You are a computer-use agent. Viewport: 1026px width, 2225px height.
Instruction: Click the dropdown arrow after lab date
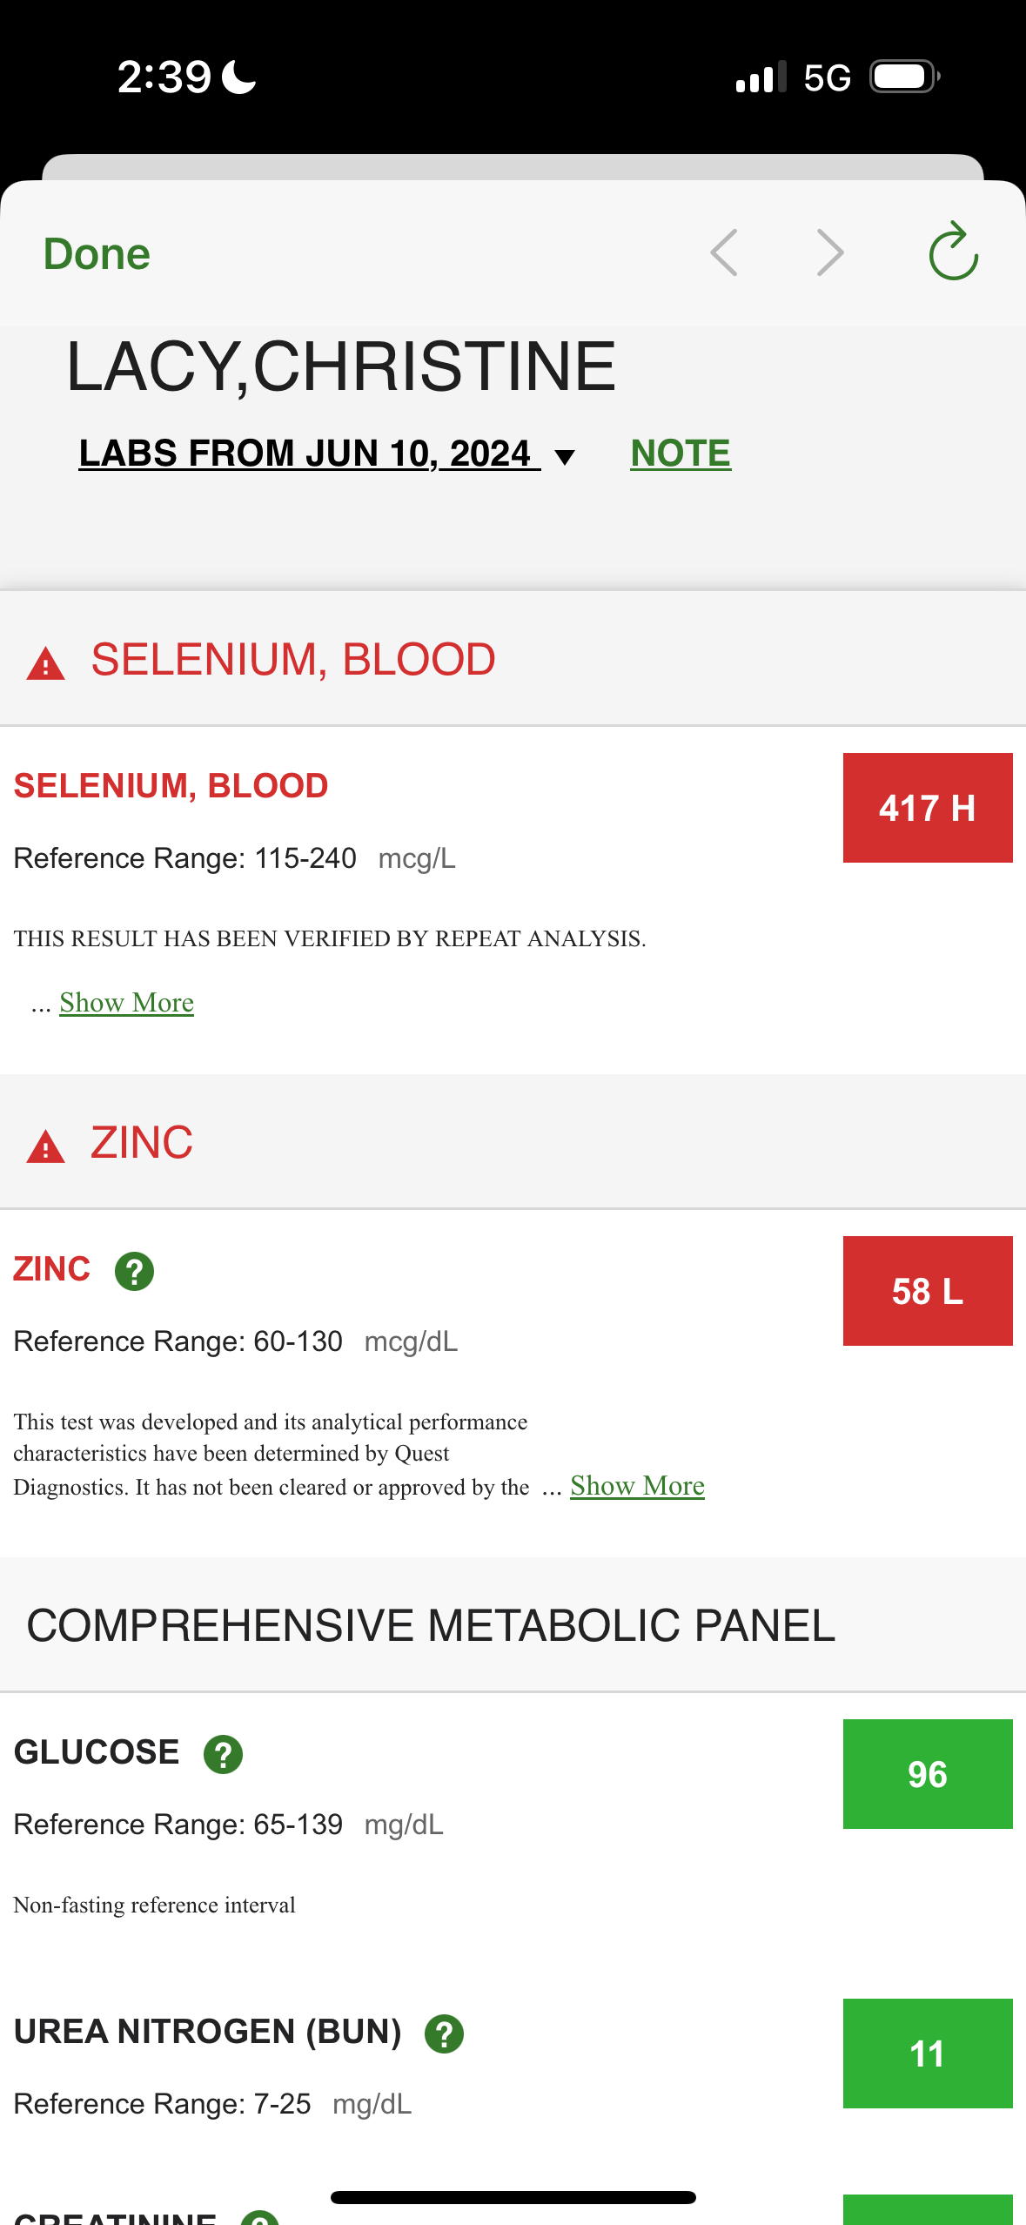point(565,457)
